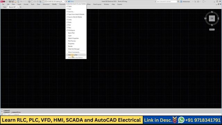Viewport: 222px width, 125px height.
Task: Enable Sheet Set Manager in customize menu
Action: click(x=76, y=49)
